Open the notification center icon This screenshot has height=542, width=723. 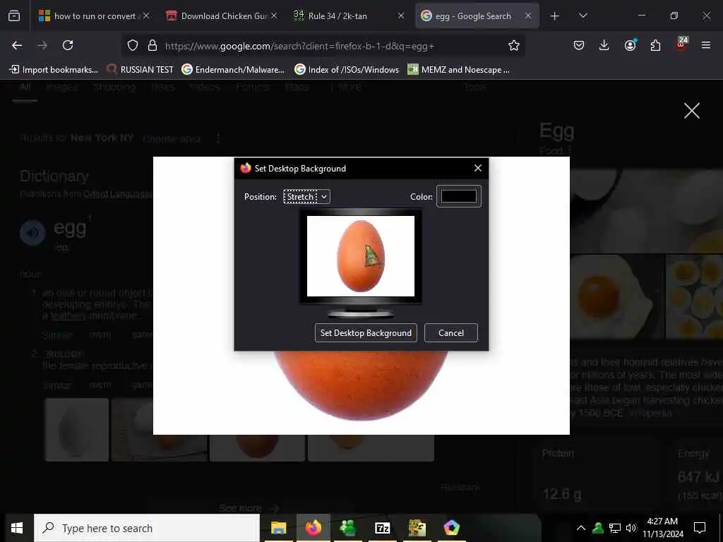point(700,528)
